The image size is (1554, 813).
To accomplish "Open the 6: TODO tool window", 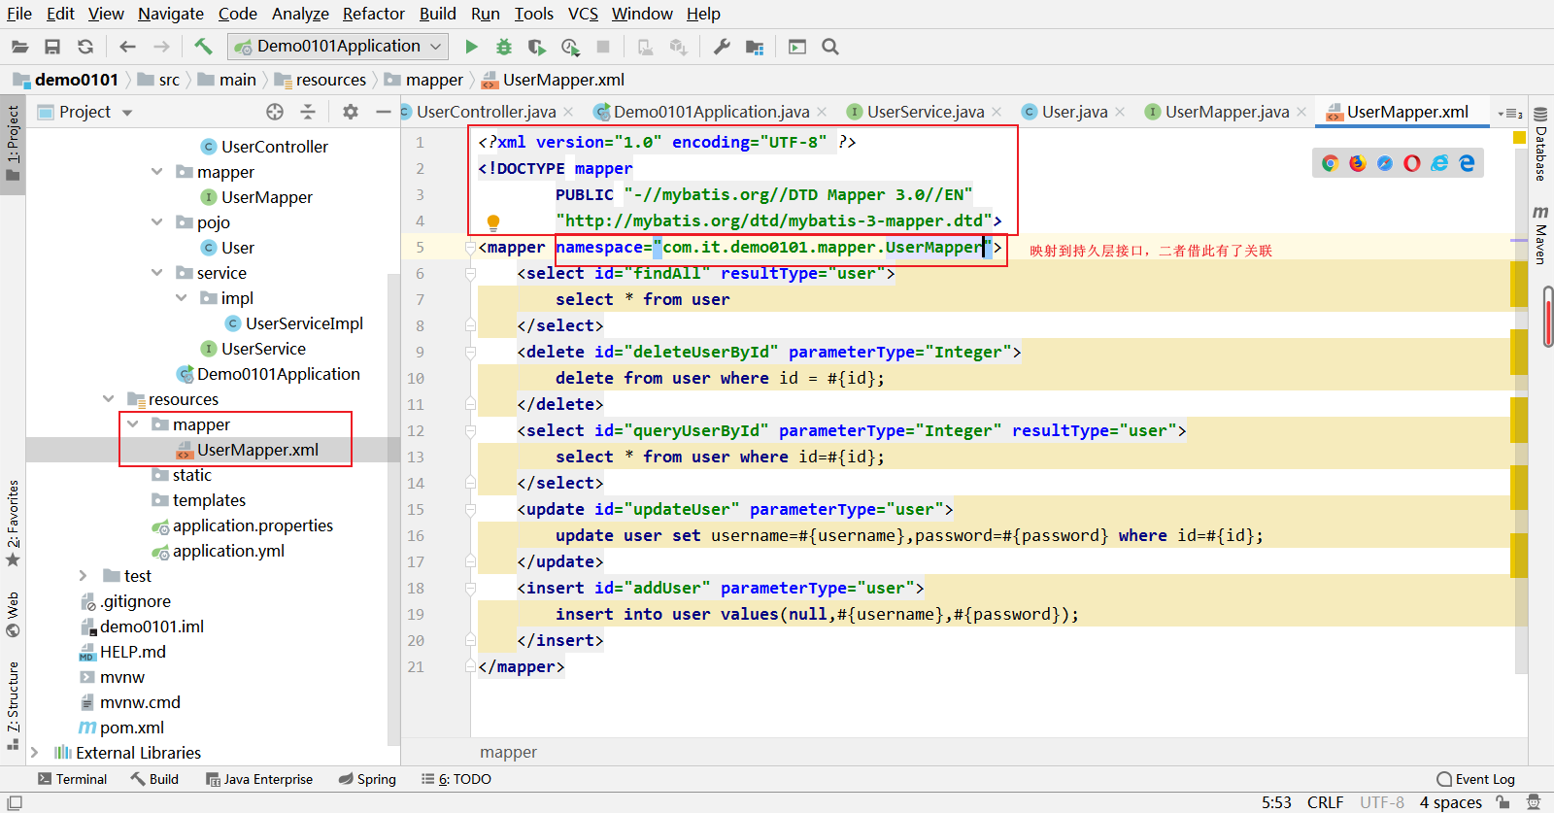I will (x=456, y=779).
